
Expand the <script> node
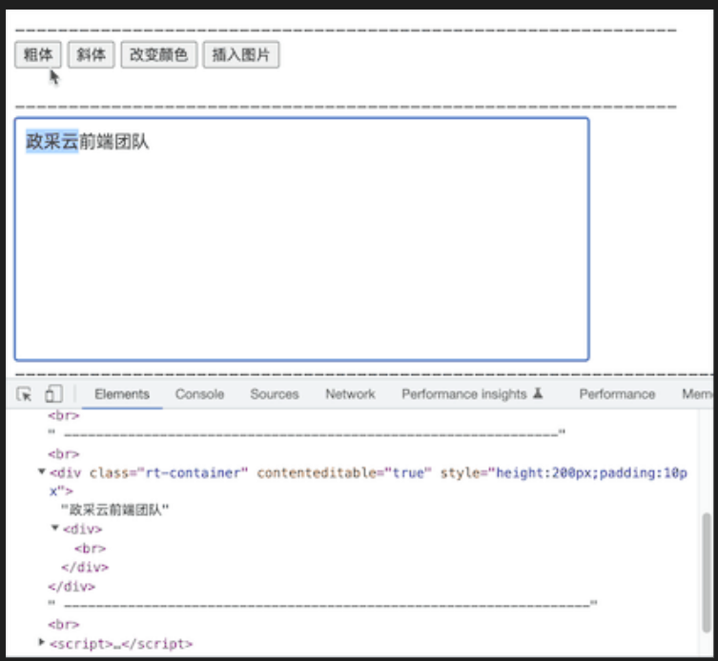(42, 642)
